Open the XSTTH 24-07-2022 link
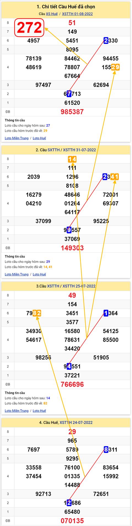Viewport: 132px width, 526px height. 76,422
